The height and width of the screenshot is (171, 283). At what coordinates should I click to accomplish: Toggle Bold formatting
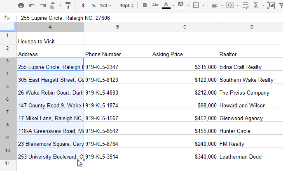pyautogui.click(x=145, y=5)
